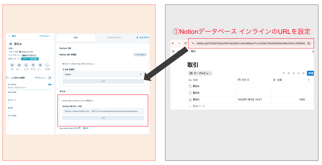Switch to the 概要 tab

pos(76,38)
